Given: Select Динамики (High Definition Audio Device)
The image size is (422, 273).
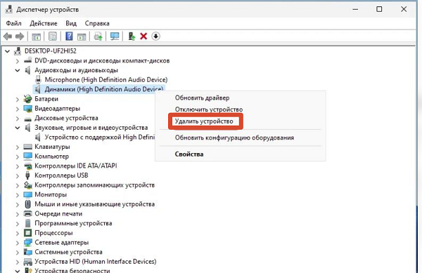Looking at the screenshot, I should [x=104, y=89].
